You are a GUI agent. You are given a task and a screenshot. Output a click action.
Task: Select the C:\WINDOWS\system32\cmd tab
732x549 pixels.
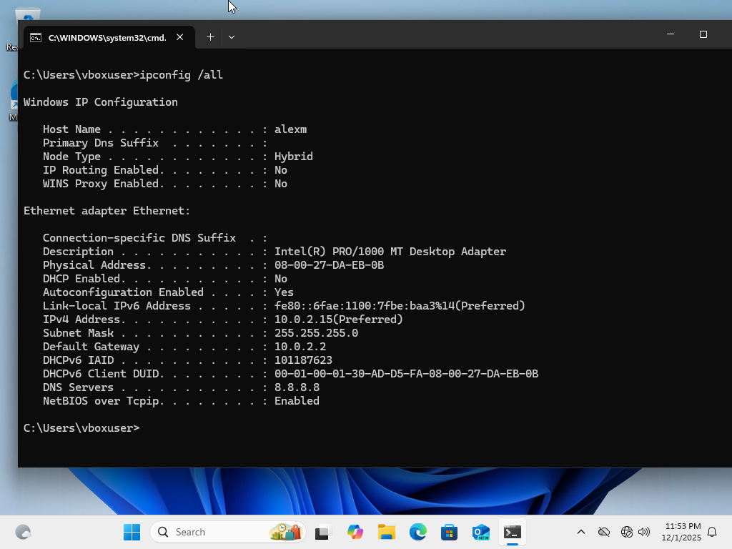tap(100, 37)
